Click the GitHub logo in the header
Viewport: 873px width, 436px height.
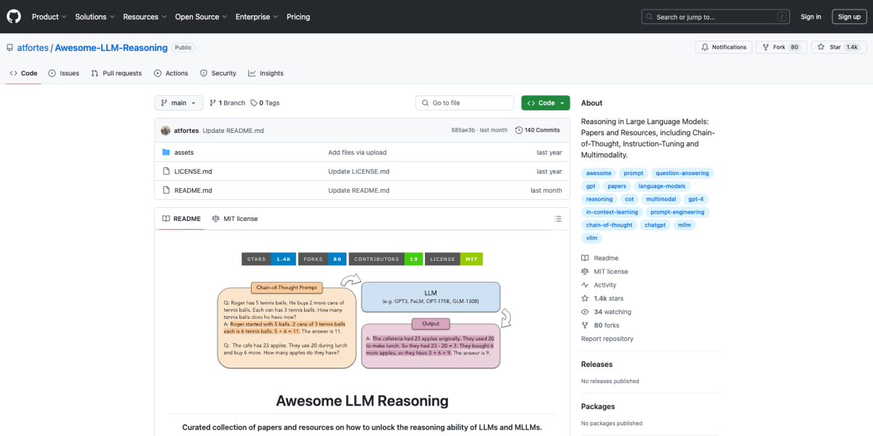point(13,16)
